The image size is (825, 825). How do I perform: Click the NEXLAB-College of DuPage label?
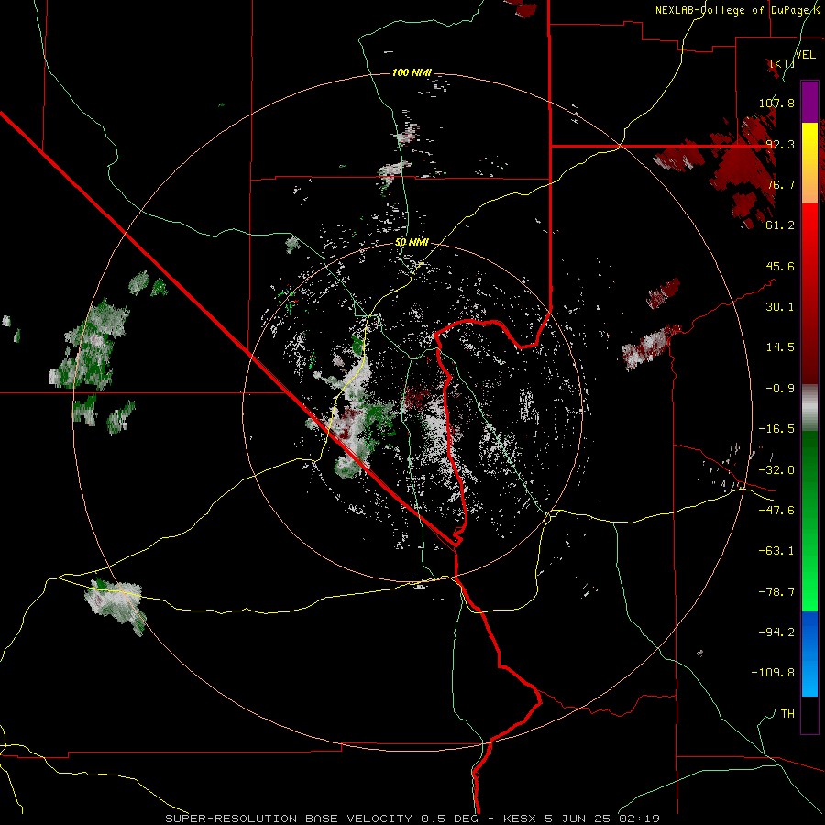740,10
